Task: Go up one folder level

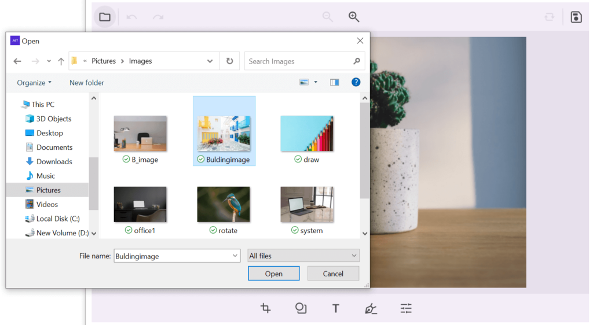Action: (x=61, y=61)
